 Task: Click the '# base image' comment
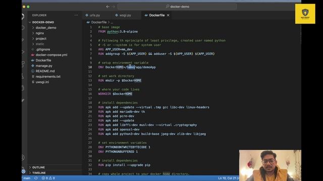pyautogui.click(x=109, y=27)
